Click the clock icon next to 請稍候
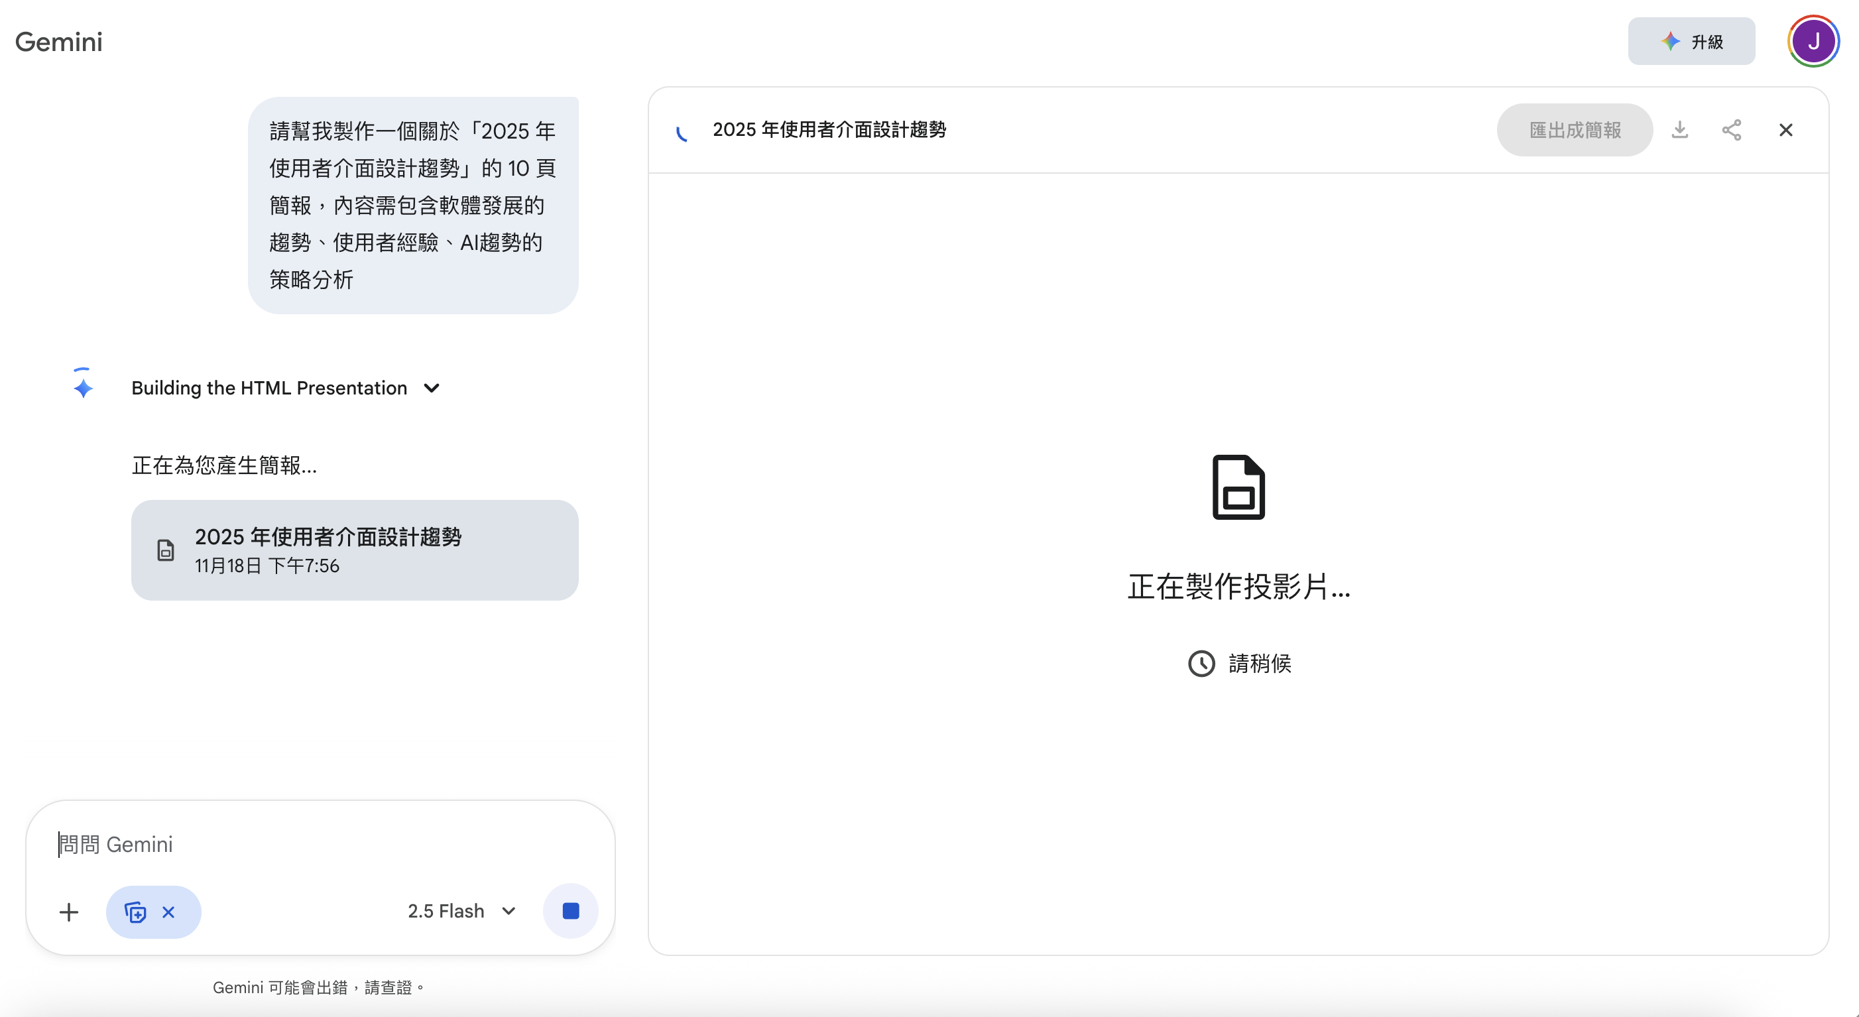Screen dimensions: 1859x1017 [x=1201, y=664]
